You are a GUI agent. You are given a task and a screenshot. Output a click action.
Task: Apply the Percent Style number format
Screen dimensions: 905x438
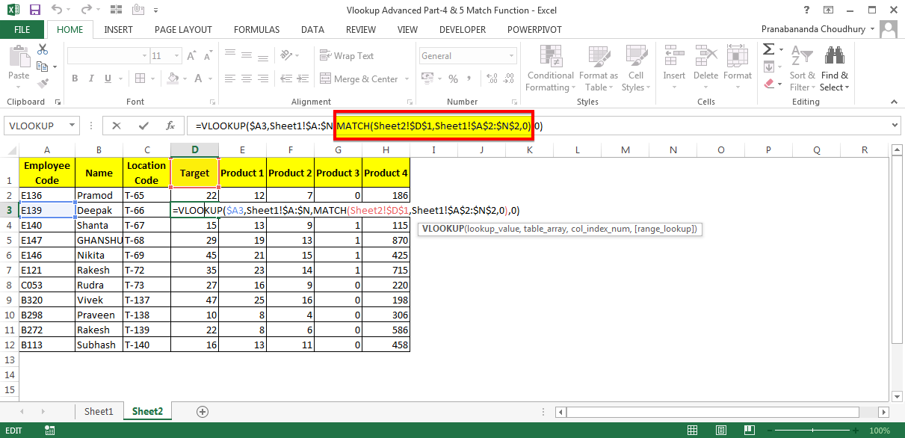click(452, 78)
